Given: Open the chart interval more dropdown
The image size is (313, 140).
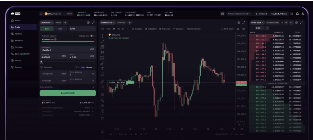Looking at the screenshot, I should pos(128,29).
